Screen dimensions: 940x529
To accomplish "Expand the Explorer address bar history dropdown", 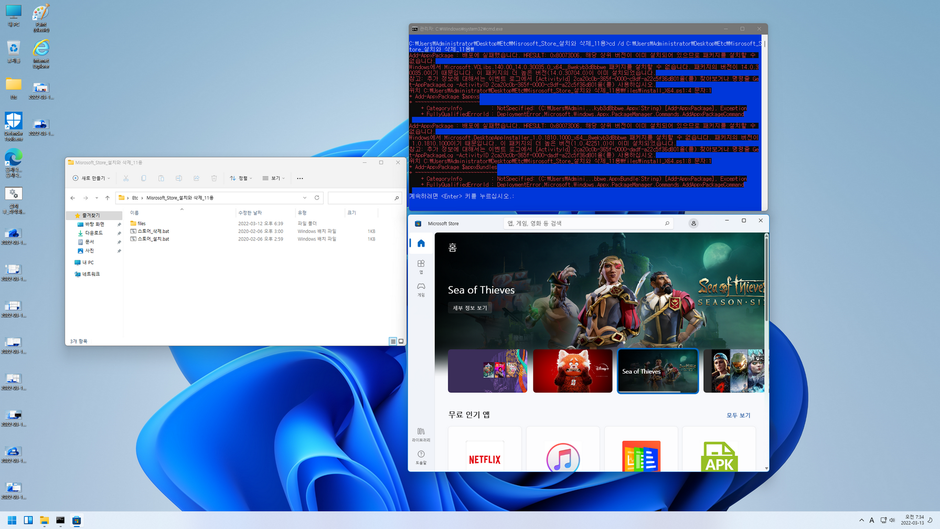I will (305, 198).
